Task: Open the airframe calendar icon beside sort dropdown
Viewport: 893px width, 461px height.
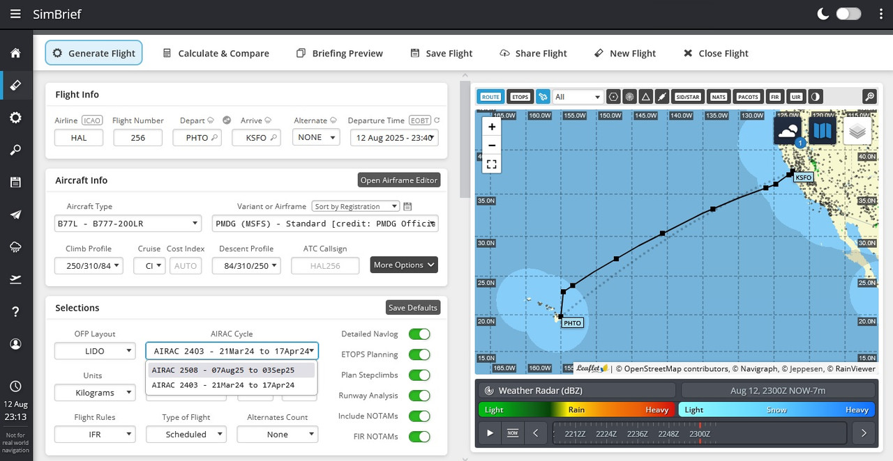Action: click(408, 206)
